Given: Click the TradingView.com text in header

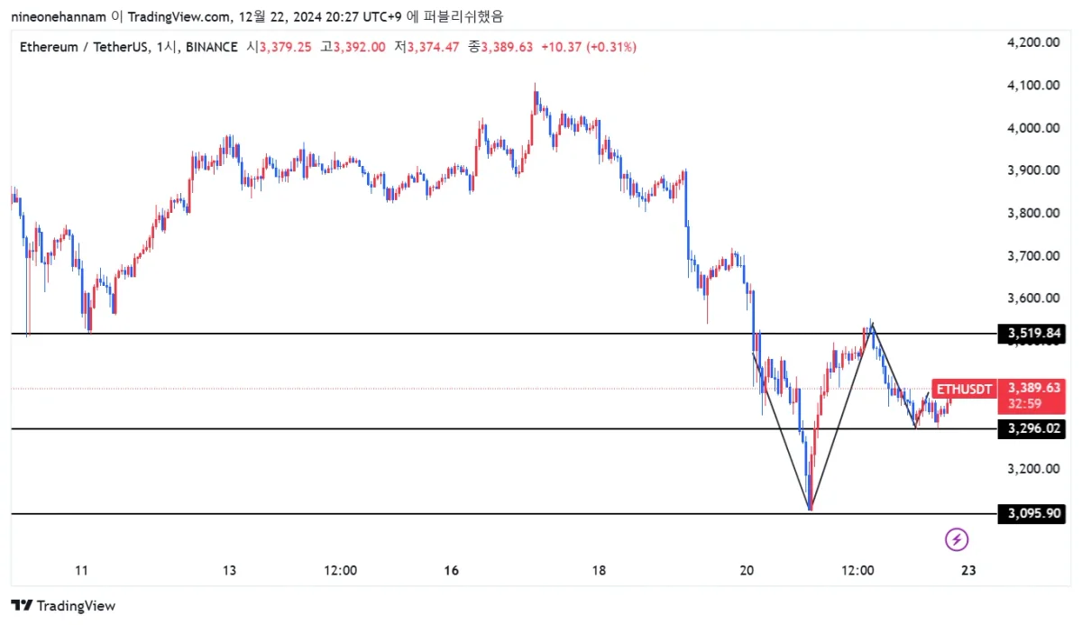Looking at the screenshot, I should 177,16.
